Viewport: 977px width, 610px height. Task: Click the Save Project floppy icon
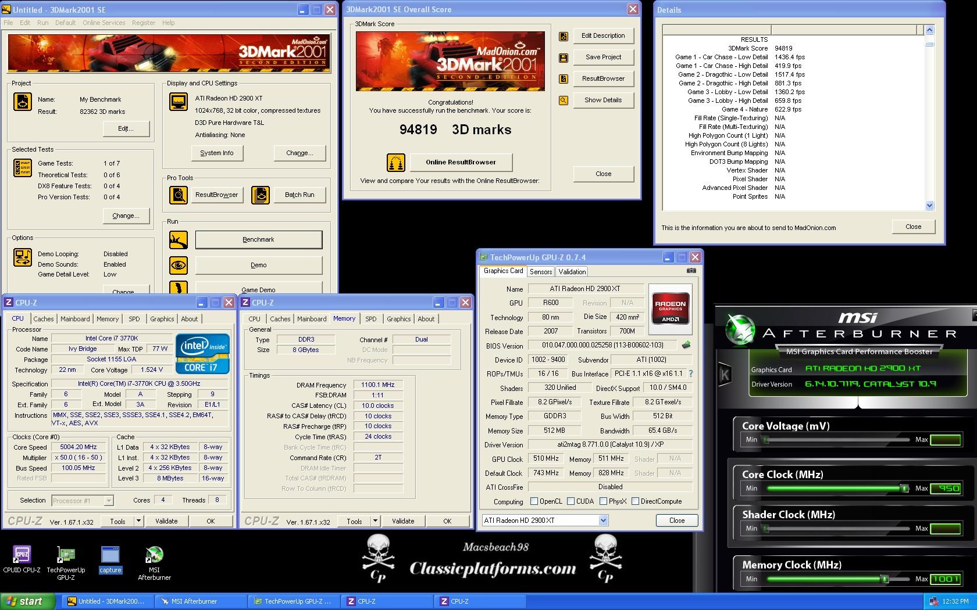pos(563,58)
